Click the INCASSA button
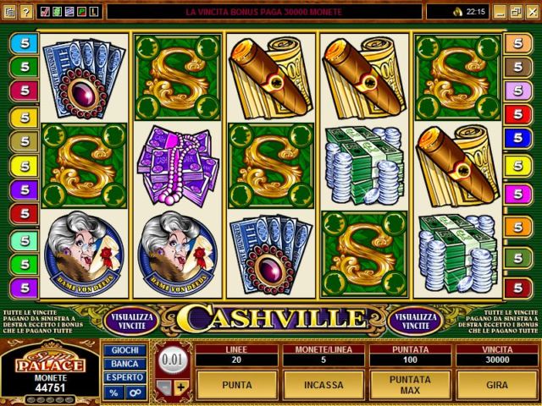 [x=324, y=385]
